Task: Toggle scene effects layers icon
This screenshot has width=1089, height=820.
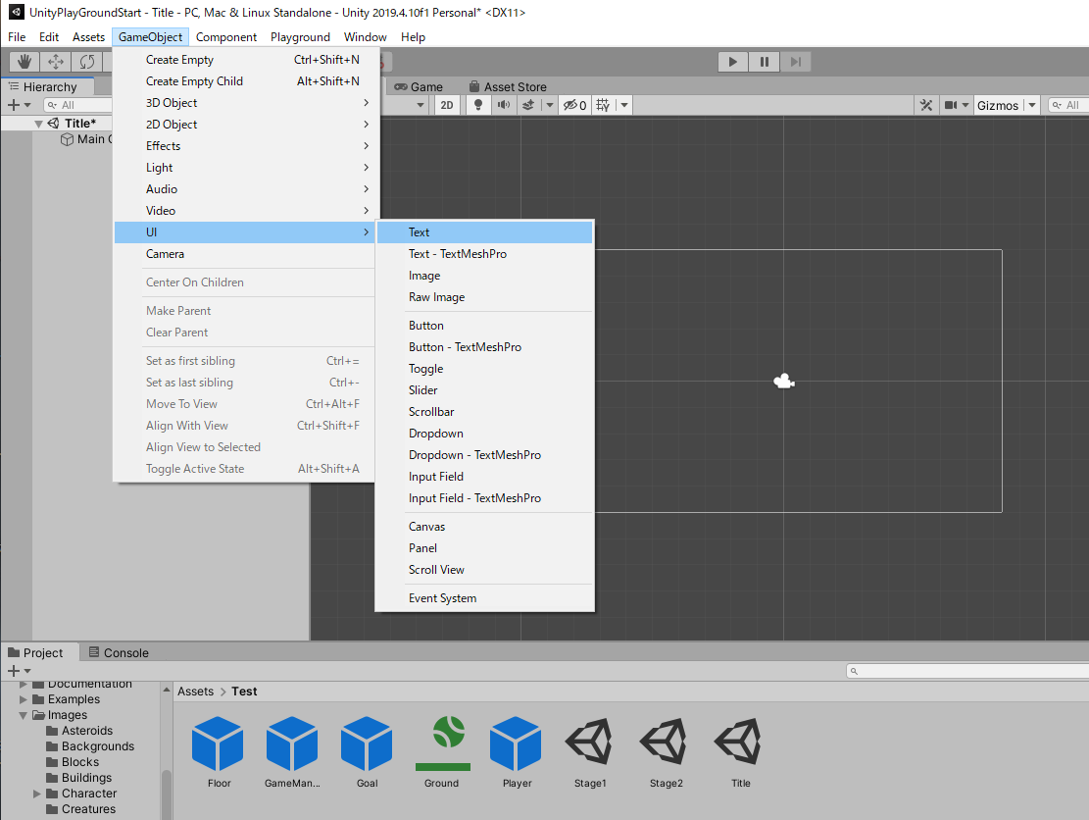Action: pos(528,105)
